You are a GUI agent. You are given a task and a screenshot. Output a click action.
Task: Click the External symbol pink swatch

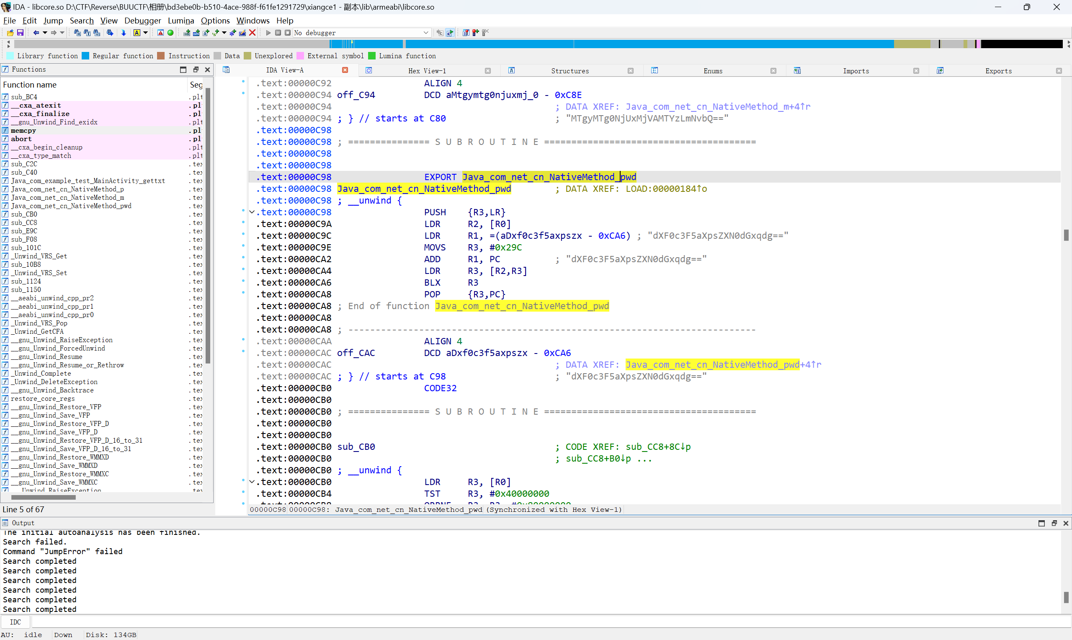click(300, 56)
